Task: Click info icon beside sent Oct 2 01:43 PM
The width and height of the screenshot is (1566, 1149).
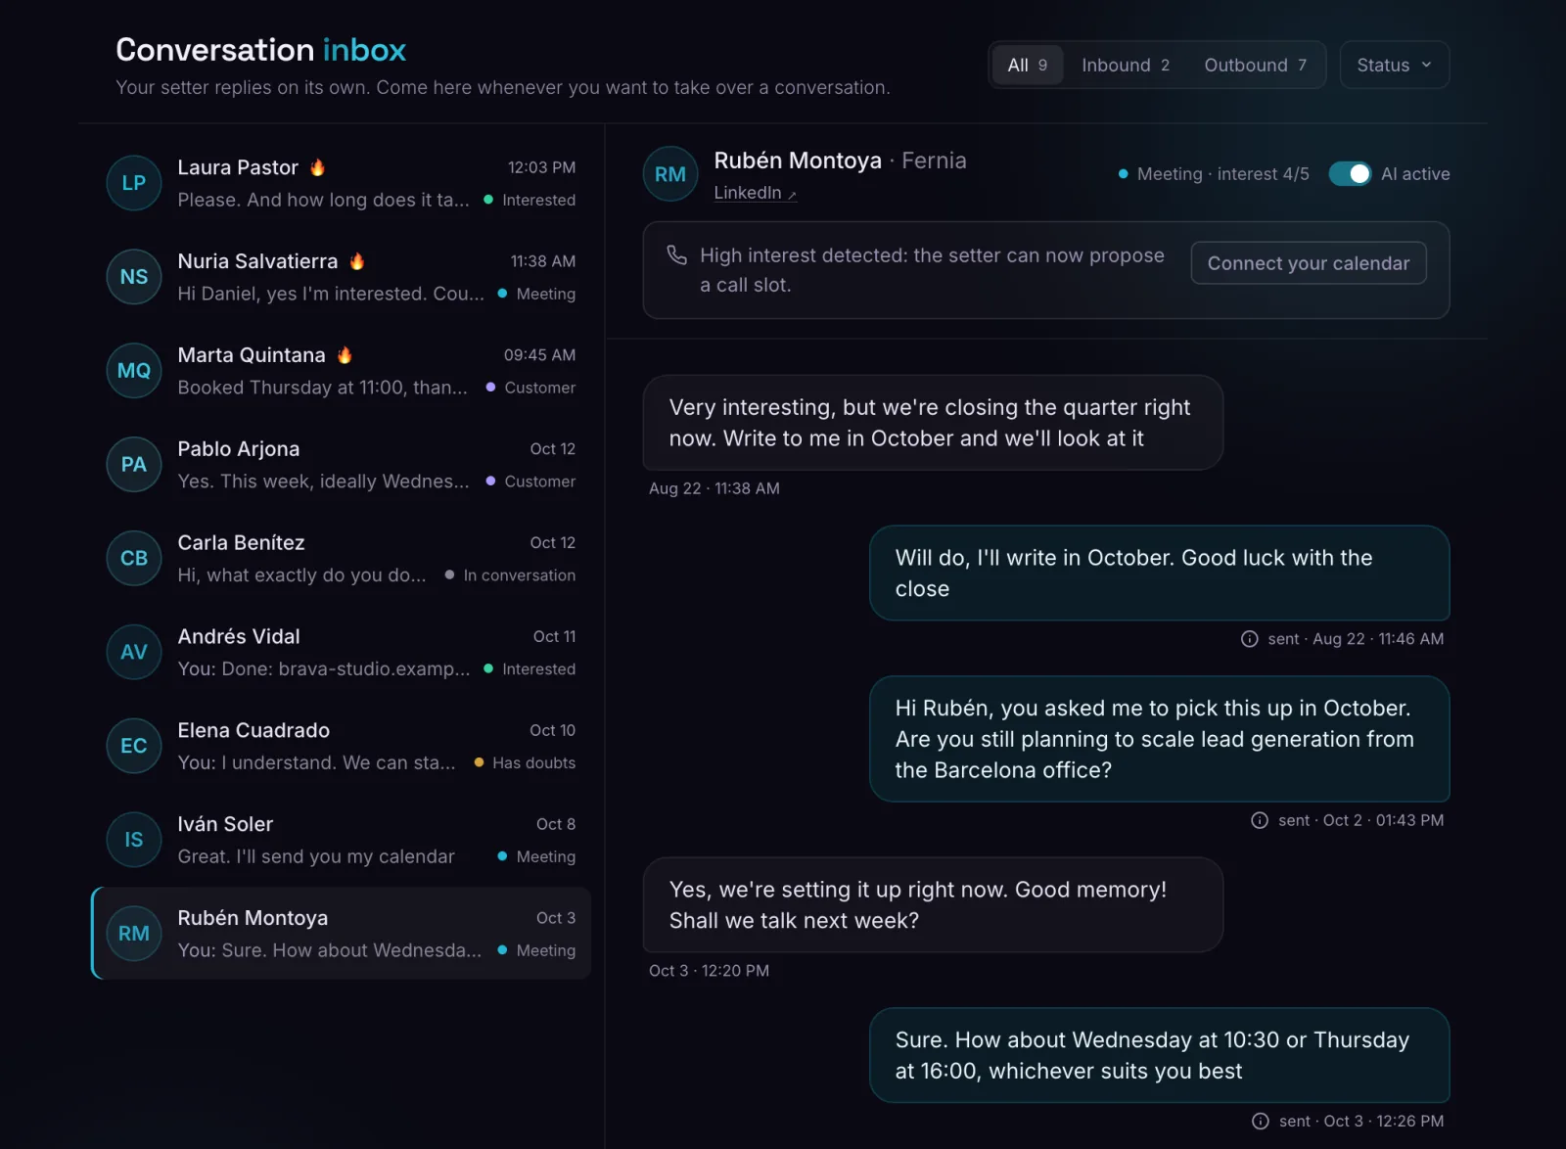Action: click(x=1260, y=820)
